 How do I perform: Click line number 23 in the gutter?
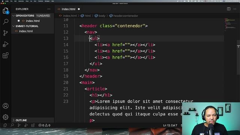click(x=66, y=101)
